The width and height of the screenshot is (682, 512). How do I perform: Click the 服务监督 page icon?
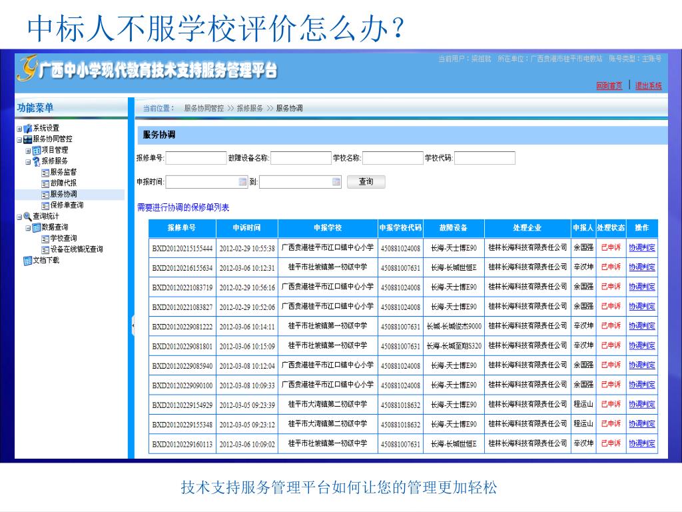45,173
